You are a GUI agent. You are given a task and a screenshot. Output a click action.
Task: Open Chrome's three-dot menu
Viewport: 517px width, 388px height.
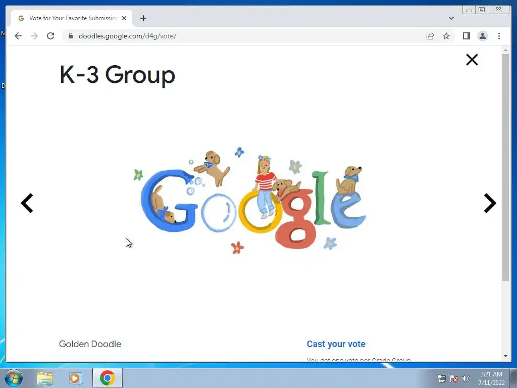(x=499, y=36)
